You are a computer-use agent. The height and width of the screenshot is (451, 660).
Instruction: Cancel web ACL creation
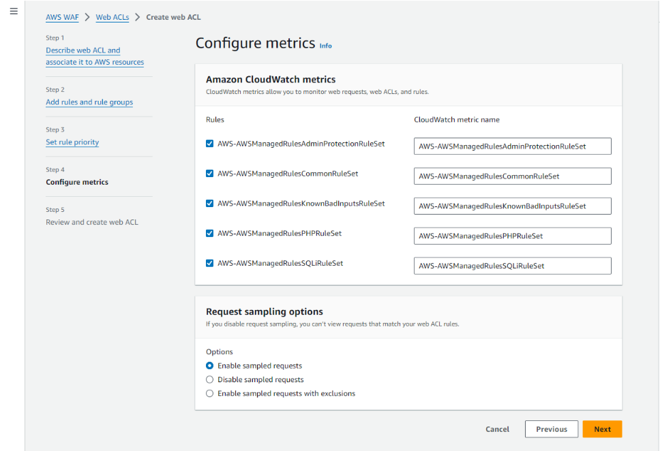coord(497,429)
